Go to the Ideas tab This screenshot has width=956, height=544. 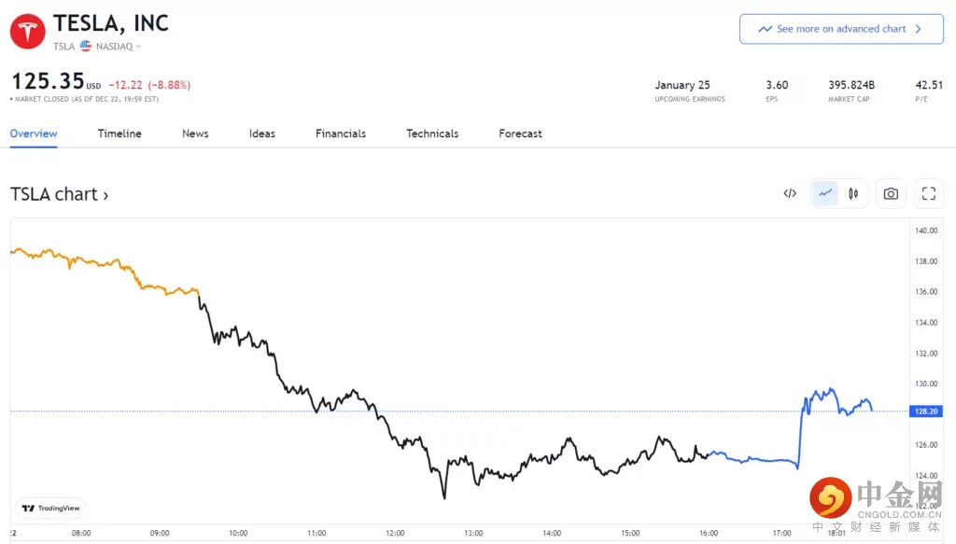(261, 133)
